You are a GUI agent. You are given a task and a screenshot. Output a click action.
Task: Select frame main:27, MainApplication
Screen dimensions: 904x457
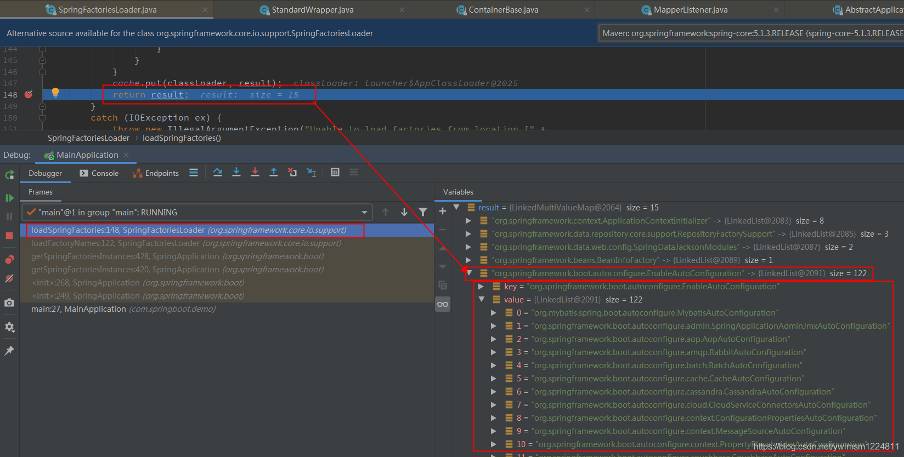[x=227, y=309]
